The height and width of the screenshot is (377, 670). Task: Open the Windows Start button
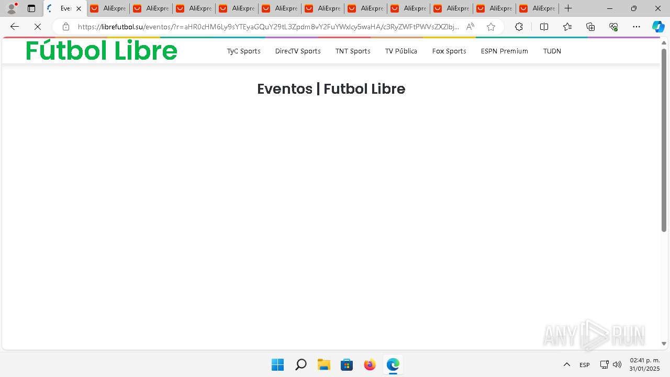coord(277,364)
